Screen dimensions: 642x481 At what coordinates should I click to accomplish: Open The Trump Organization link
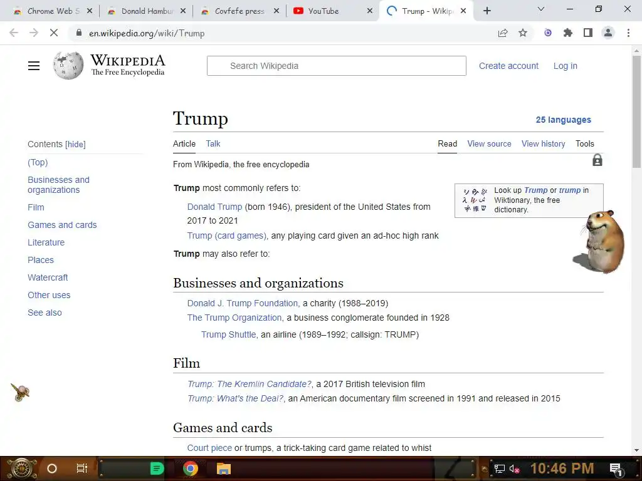click(x=234, y=318)
